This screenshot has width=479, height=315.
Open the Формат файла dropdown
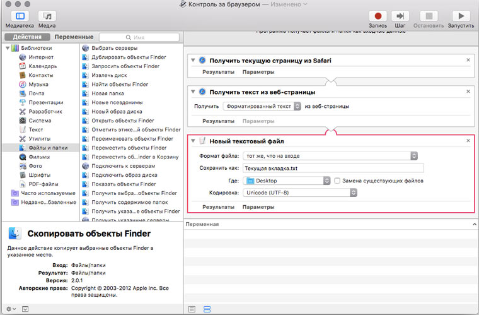[331, 155]
